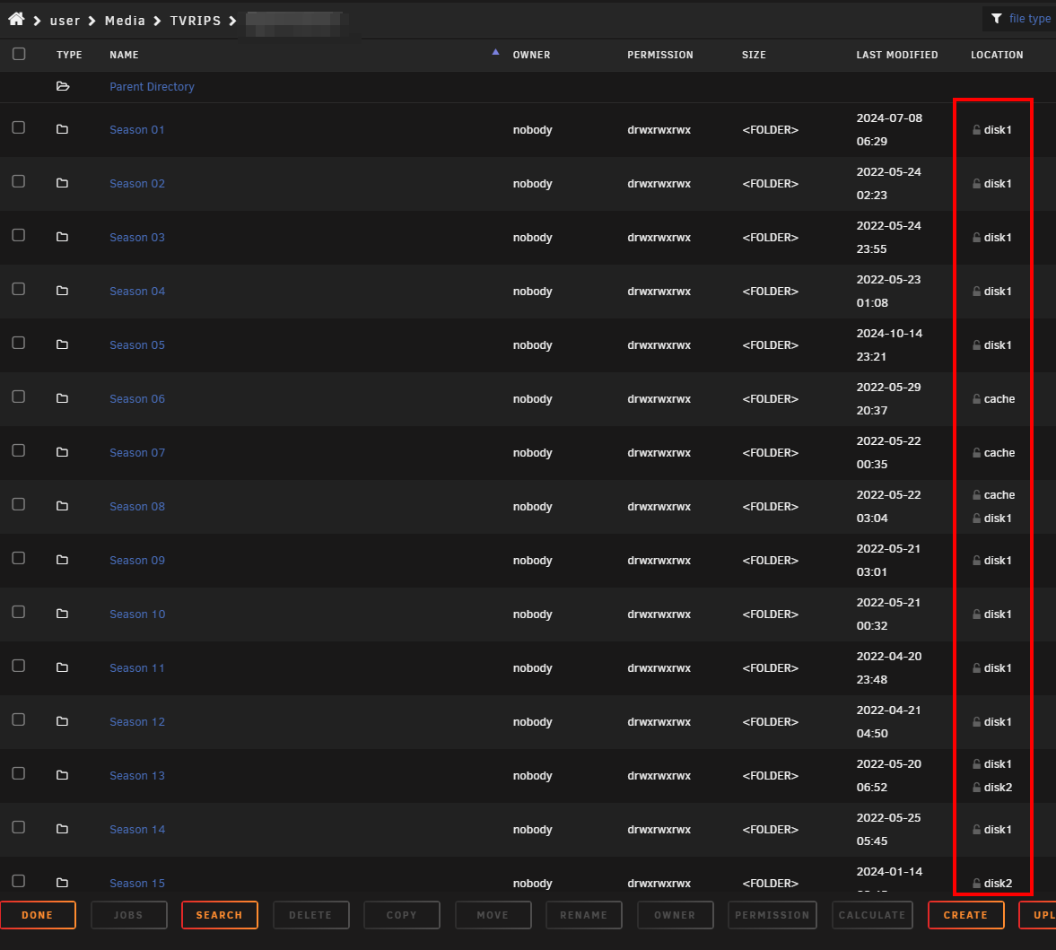Click the Copy button
The height and width of the screenshot is (950, 1056).
click(x=402, y=915)
